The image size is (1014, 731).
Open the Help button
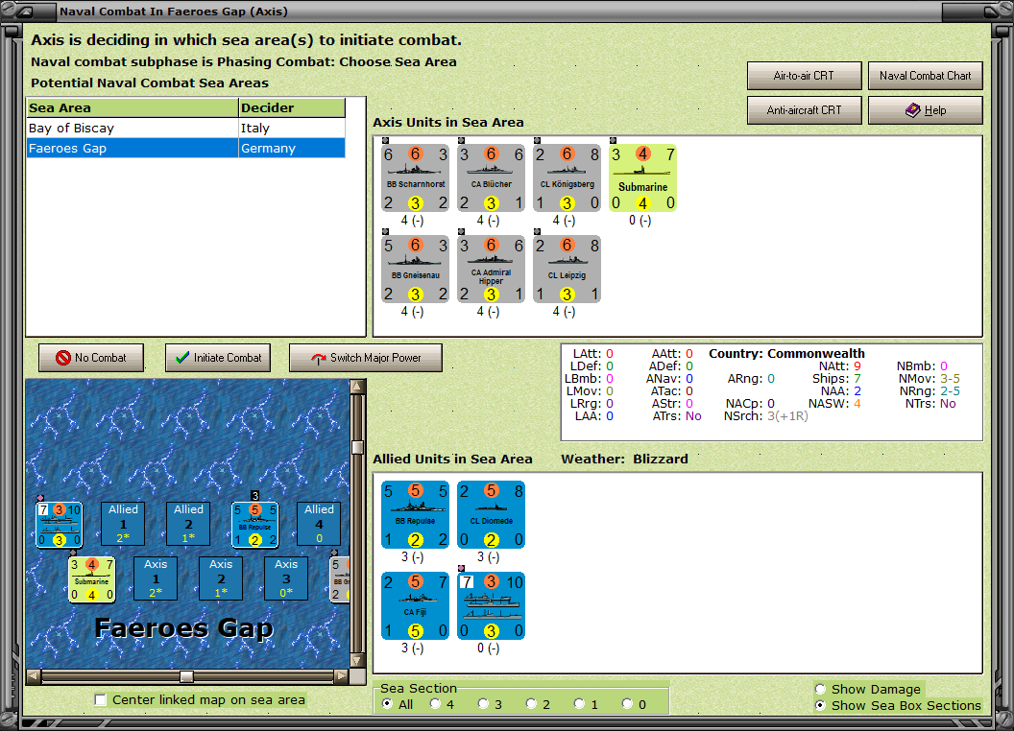tap(926, 110)
